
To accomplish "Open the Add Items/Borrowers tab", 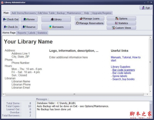I will click(x=24, y=13).
